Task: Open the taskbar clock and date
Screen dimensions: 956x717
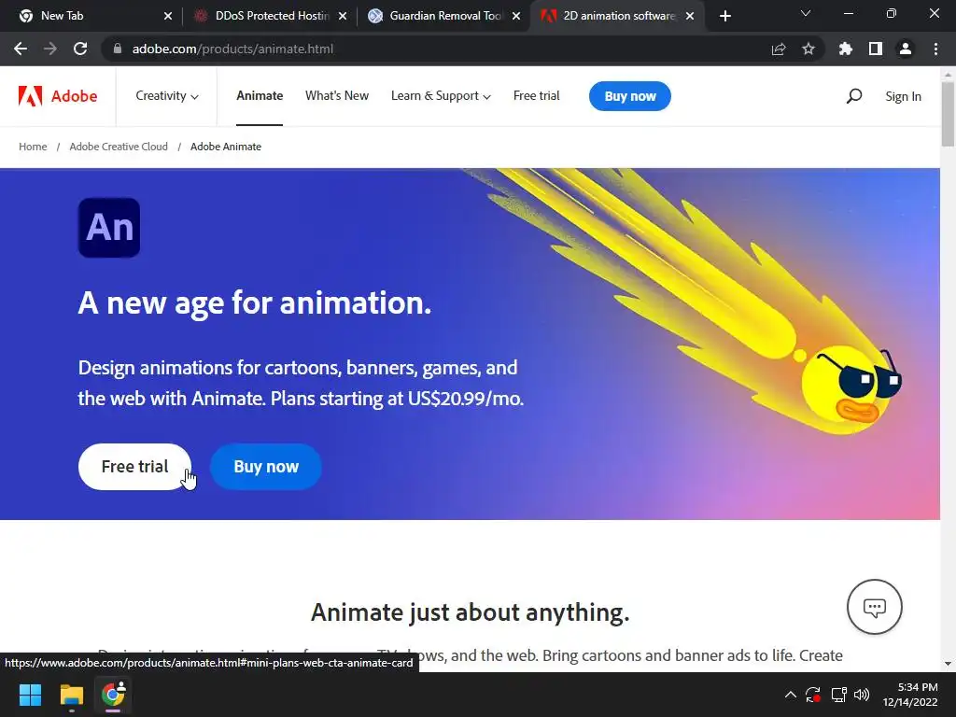Action: tap(911, 695)
